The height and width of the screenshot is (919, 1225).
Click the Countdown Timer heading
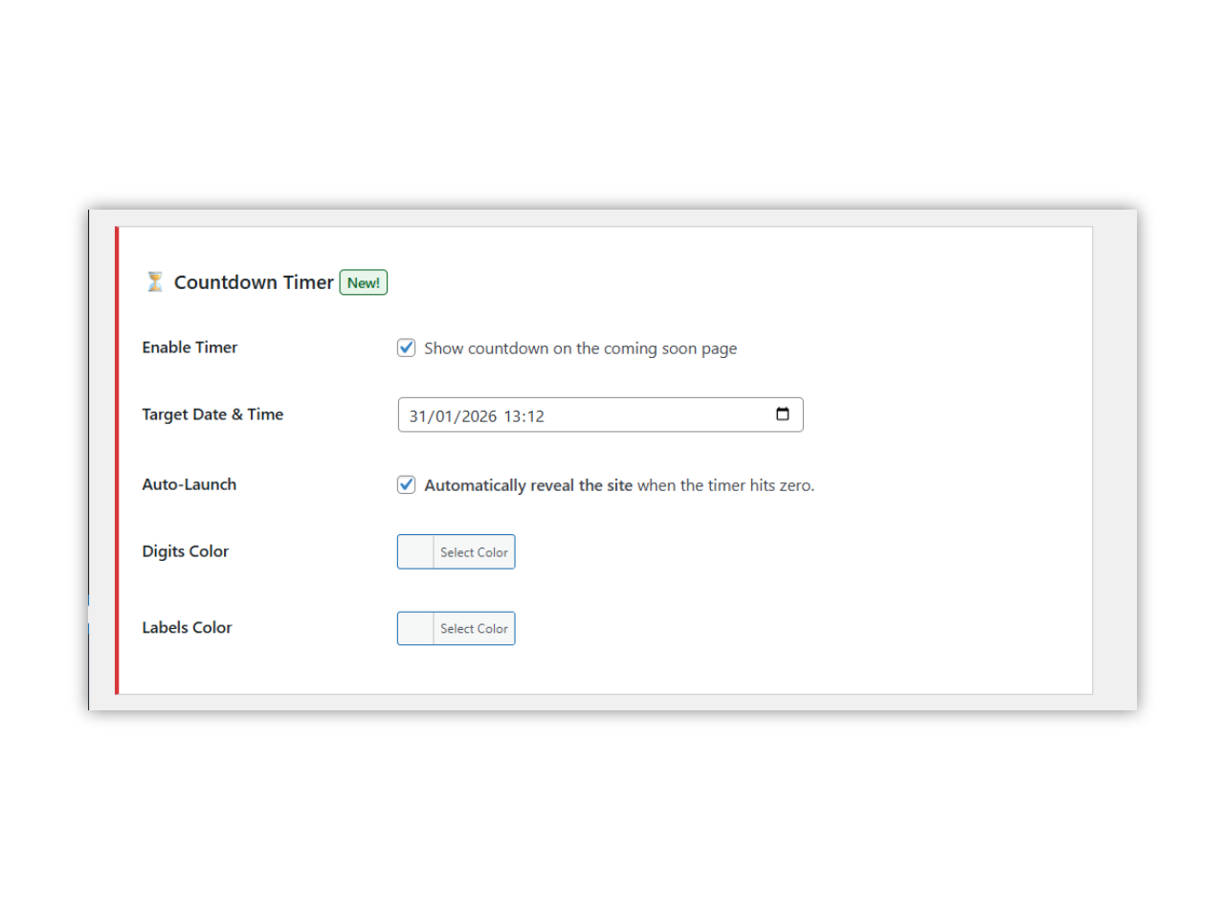tap(254, 282)
